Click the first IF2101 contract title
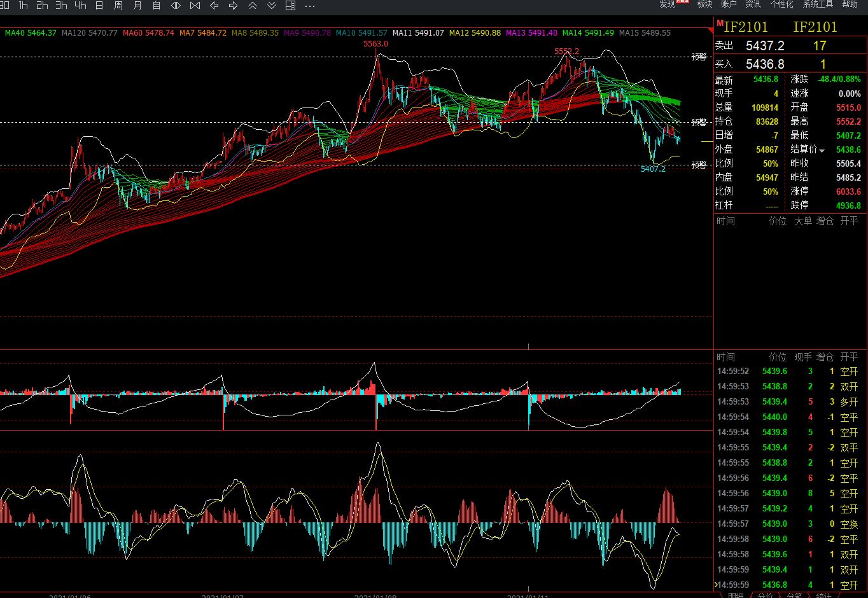 [x=746, y=27]
